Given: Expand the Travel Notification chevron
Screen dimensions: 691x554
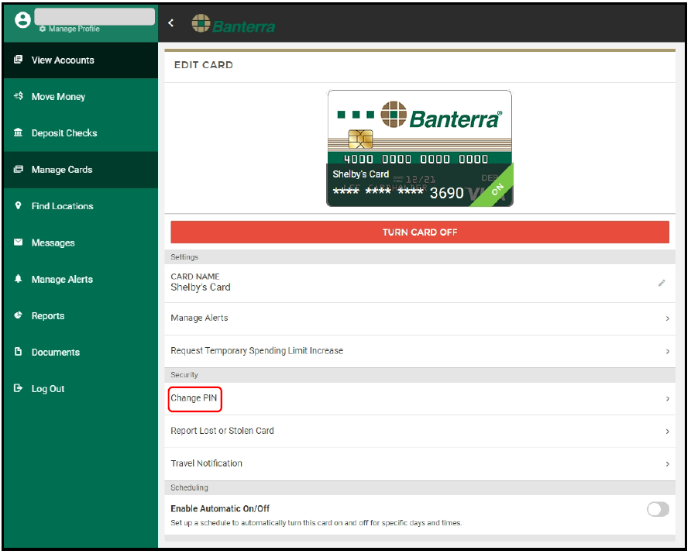Looking at the screenshot, I should coord(667,464).
